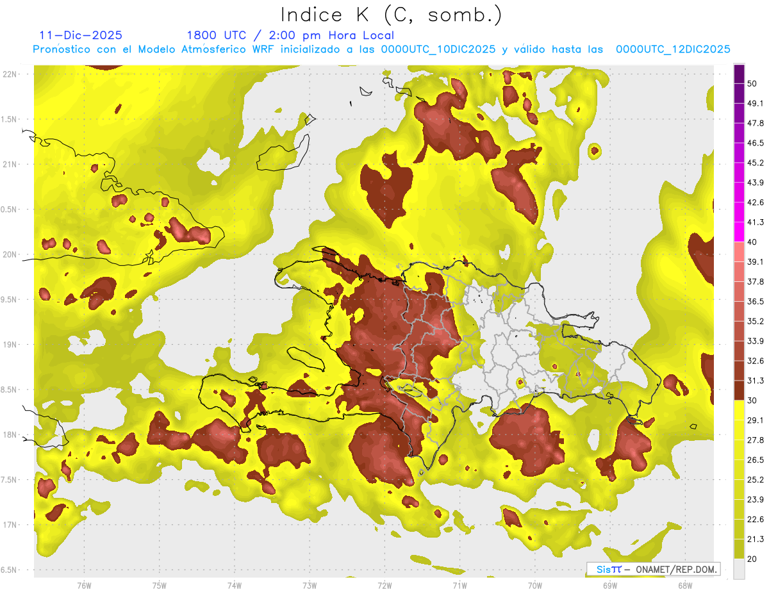Click the legend value "43.9"

click(756, 183)
